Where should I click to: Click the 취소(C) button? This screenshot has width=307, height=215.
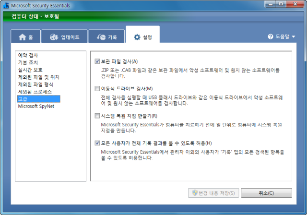(x=266, y=193)
